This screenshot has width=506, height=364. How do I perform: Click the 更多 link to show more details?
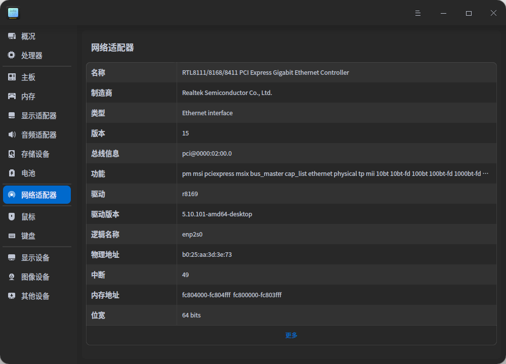coord(291,335)
